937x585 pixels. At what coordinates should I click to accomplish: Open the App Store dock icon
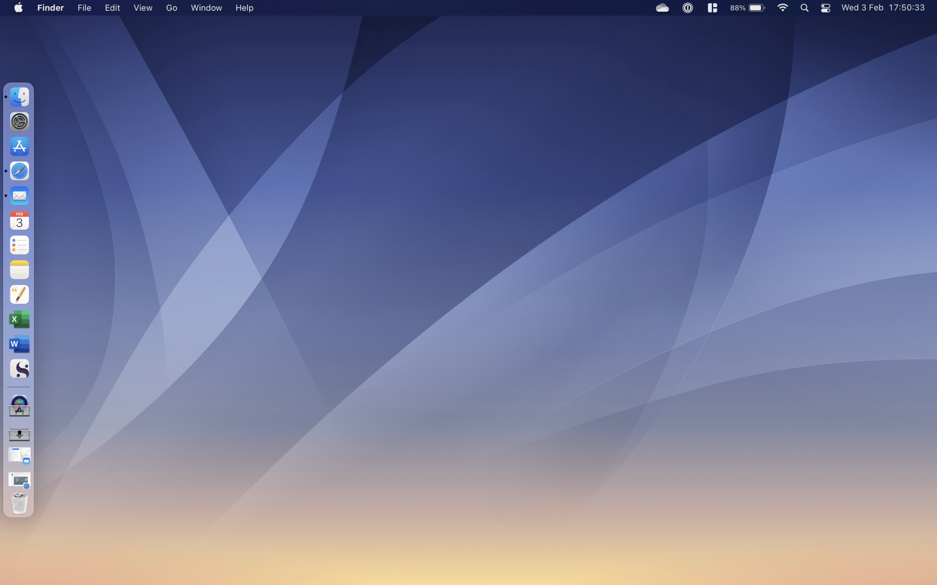[19, 146]
